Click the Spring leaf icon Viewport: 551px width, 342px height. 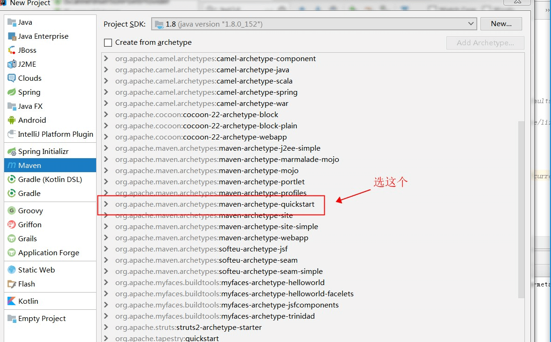coord(12,92)
